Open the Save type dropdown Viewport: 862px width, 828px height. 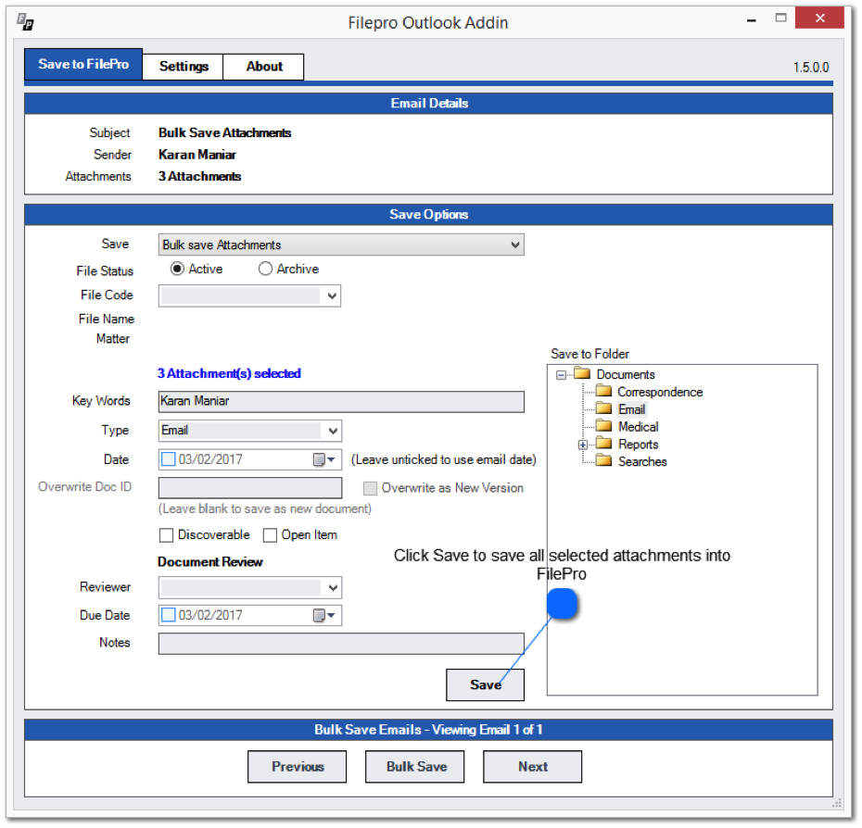coord(515,245)
